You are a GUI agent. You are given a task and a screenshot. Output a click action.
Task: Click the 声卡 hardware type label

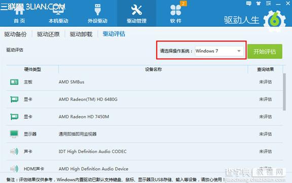point(28,152)
